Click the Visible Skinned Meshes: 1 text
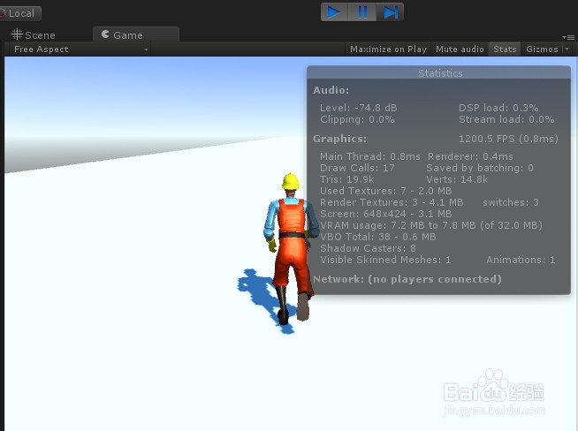The width and height of the screenshot is (578, 431). click(385, 260)
